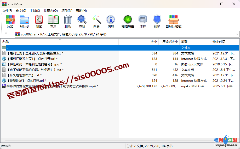Viewport: 240px width, 149px height.
Task: Click the horizontal scrollbar at the list bottom
Action: tap(110, 140)
